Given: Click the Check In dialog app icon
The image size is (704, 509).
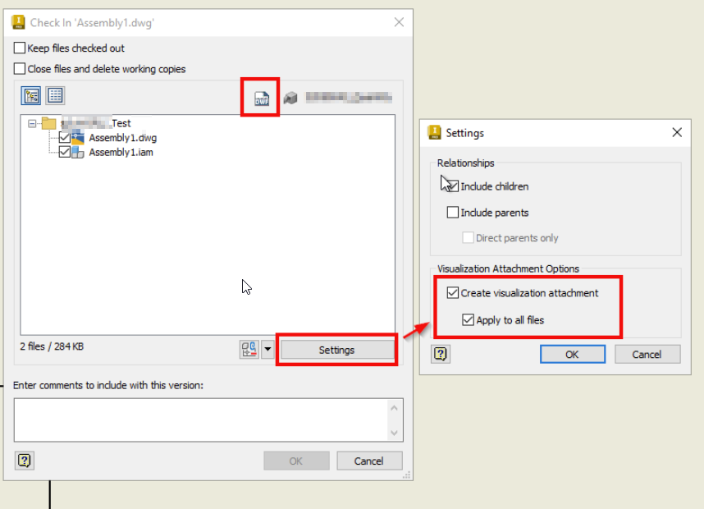Looking at the screenshot, I should (x=18, y=22).
